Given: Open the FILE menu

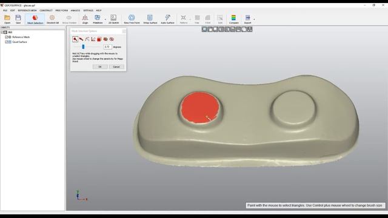Looking at the screenshot, I should pos(5,10).
